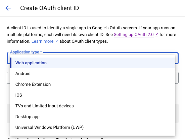The height and width of the screenshot is (139, 185).
Task: Follow the Learn more link
Action: (43, 41)
